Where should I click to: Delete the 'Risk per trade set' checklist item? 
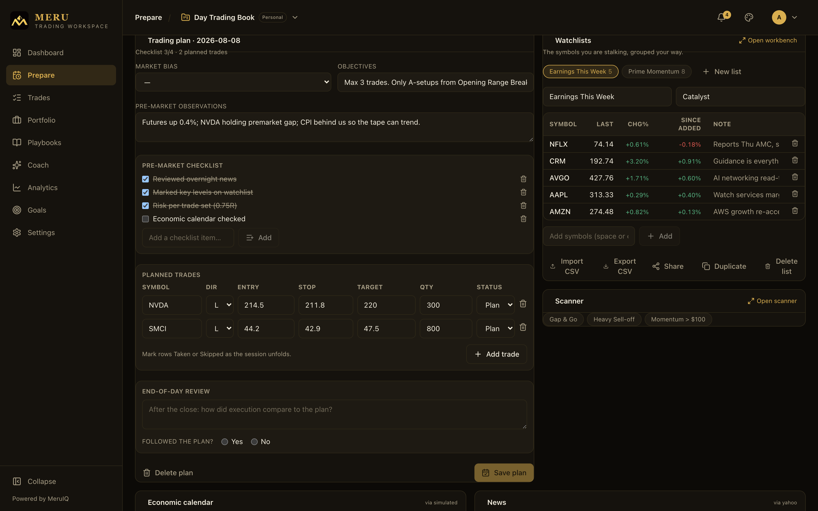pyautogui.click(x=523, y=205)
